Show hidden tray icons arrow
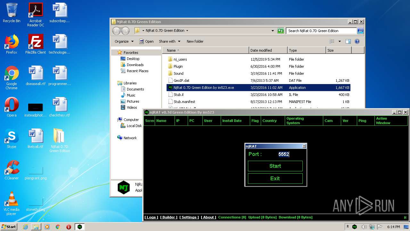The image size is (410, 231). pos(348,227)
